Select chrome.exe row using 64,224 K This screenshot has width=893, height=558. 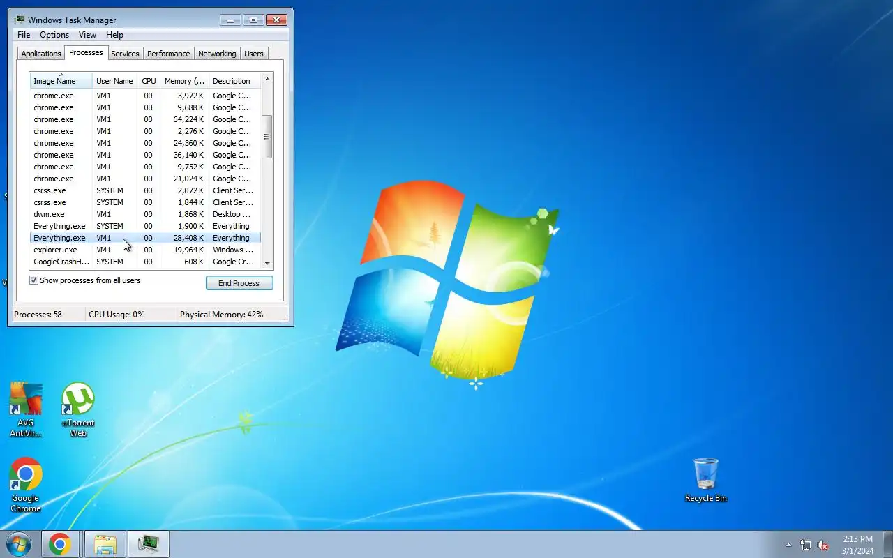[x=145, y=119]
